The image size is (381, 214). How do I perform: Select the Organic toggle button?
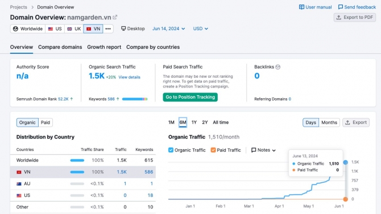click(27, 123)
